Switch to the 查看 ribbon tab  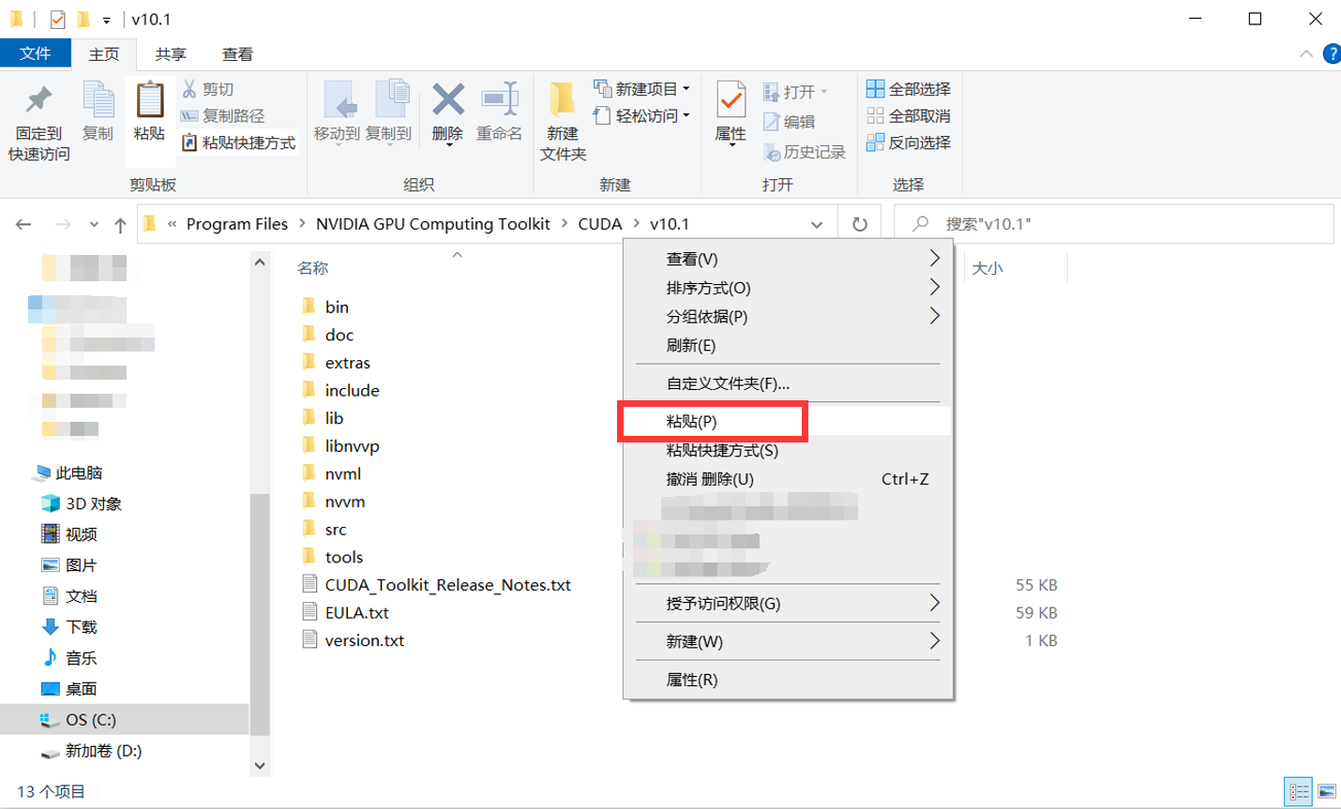pos(236,53)
